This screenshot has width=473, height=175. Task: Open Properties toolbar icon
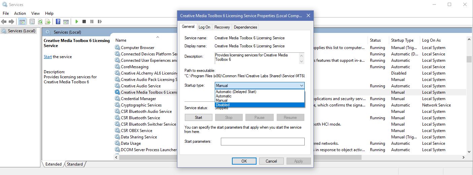tap(32, 21)
